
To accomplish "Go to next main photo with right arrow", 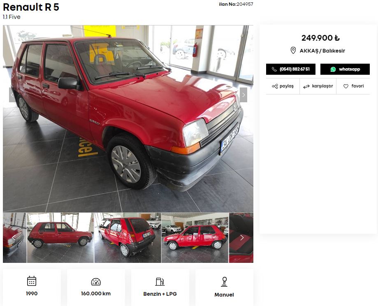I will [243, 95].
